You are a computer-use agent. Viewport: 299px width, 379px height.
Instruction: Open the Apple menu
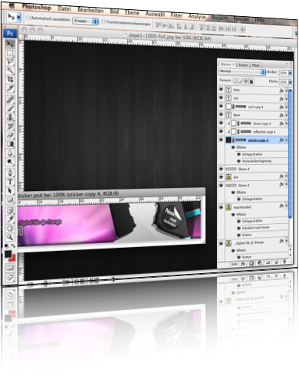tap(11, 5)
